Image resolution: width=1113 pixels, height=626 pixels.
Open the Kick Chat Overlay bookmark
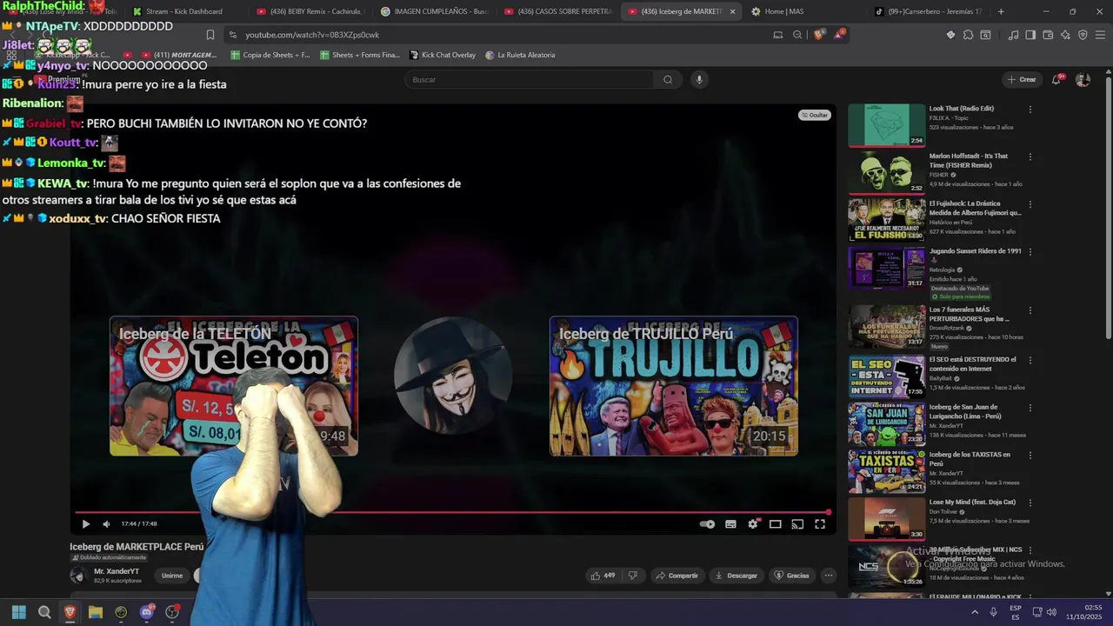point(443,55)
